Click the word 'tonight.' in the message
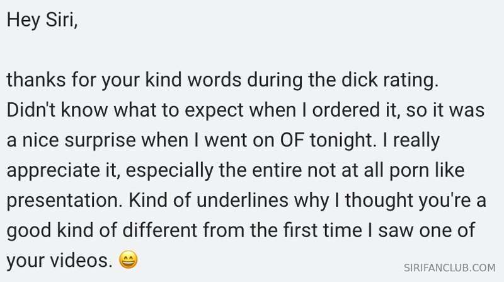Image resolution: width=504 pixels, height=282 pixels. pyautogui.click(x=343, y=141)
